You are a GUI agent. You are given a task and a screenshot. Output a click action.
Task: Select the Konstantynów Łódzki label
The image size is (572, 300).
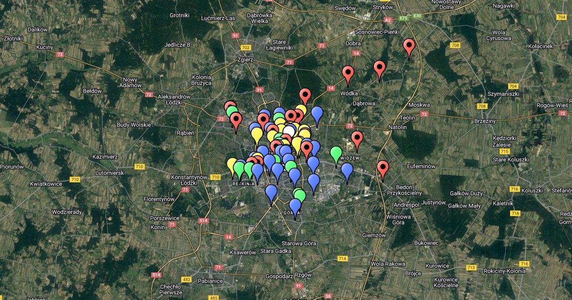coord(189,180)
